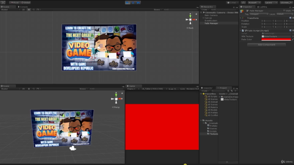Click the camera gizmo in bottom Scene view
Image resolution: width=294 pixels, height=165 pixels.
[73, 148]
